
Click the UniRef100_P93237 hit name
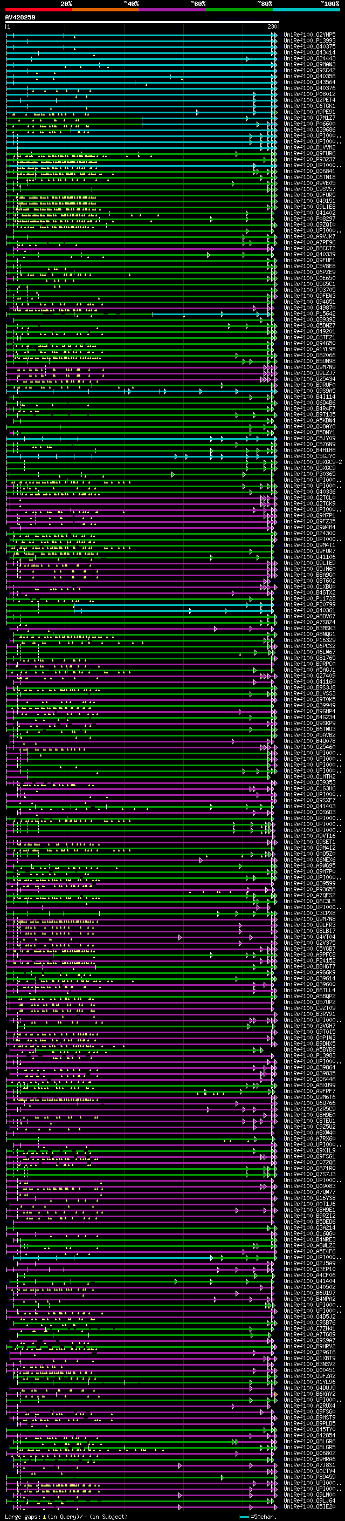point(309,159)
